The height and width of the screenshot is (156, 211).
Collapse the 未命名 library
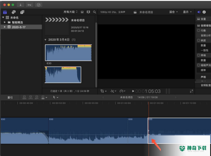[3, 18]
